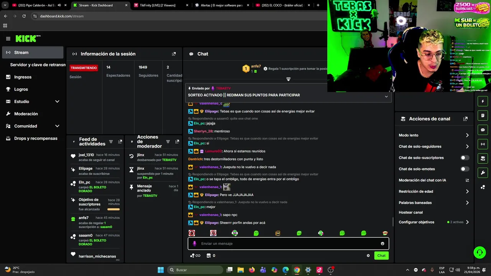
Task: Switch to the EL COCO tráiler tab
Action: [x=282, y=5]
